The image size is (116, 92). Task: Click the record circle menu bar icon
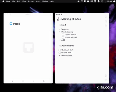(78, 1)
